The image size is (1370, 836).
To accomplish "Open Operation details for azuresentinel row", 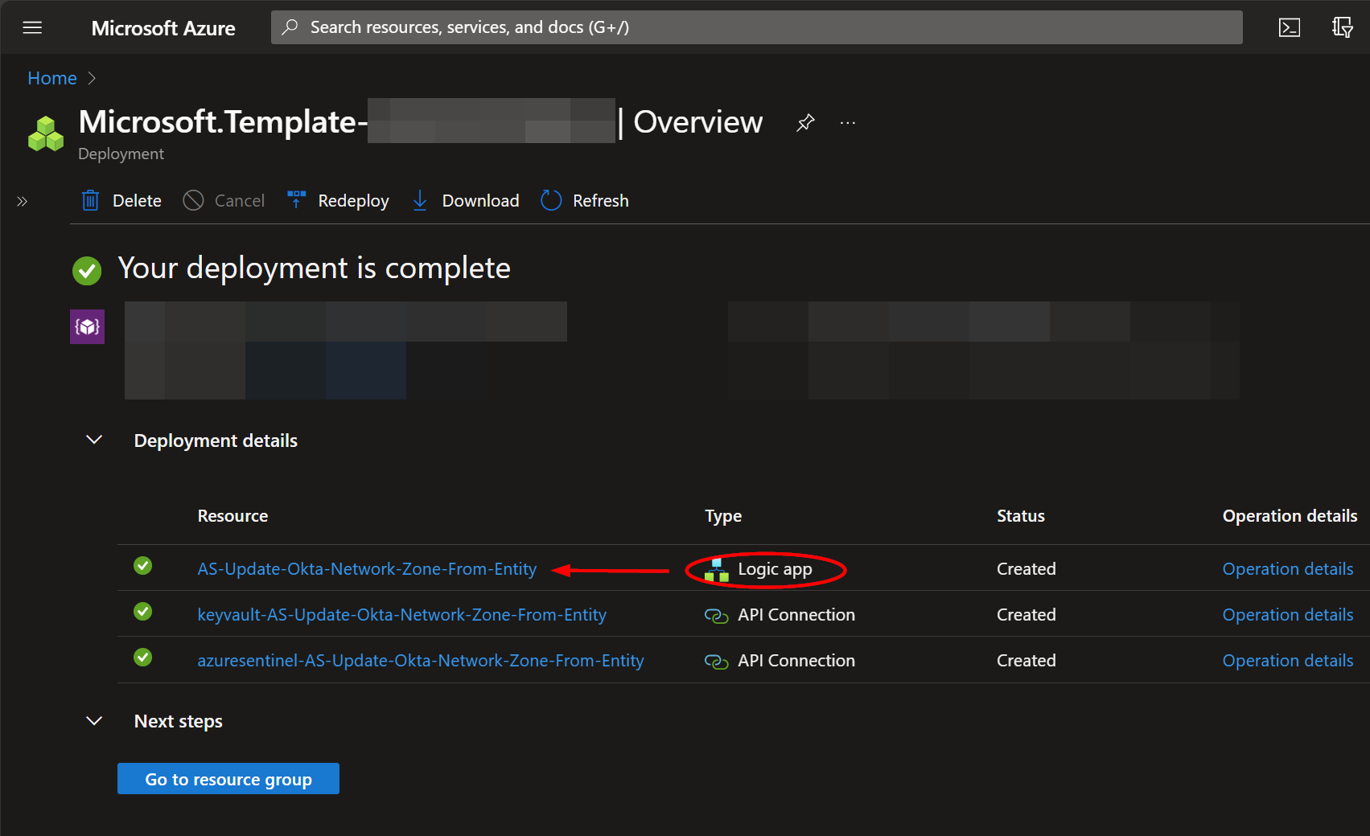I will coord(1288,661).
